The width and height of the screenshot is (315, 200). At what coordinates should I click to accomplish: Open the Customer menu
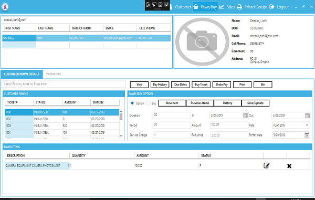(181, 7)
